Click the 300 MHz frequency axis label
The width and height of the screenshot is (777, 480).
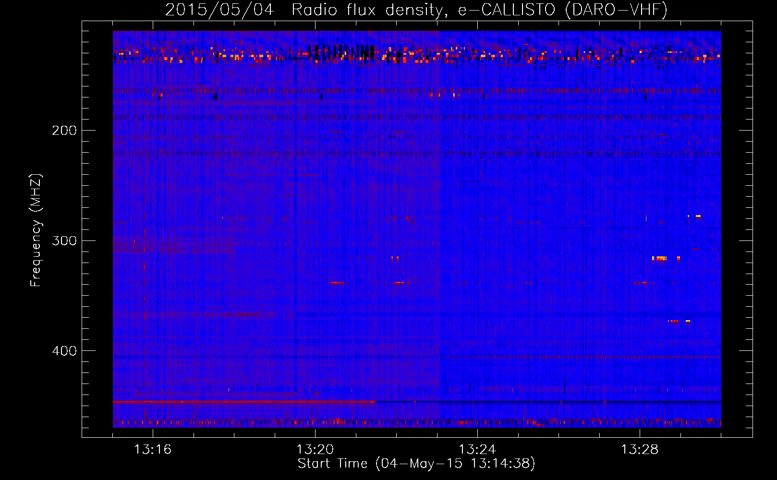click(x=64, y=240)
